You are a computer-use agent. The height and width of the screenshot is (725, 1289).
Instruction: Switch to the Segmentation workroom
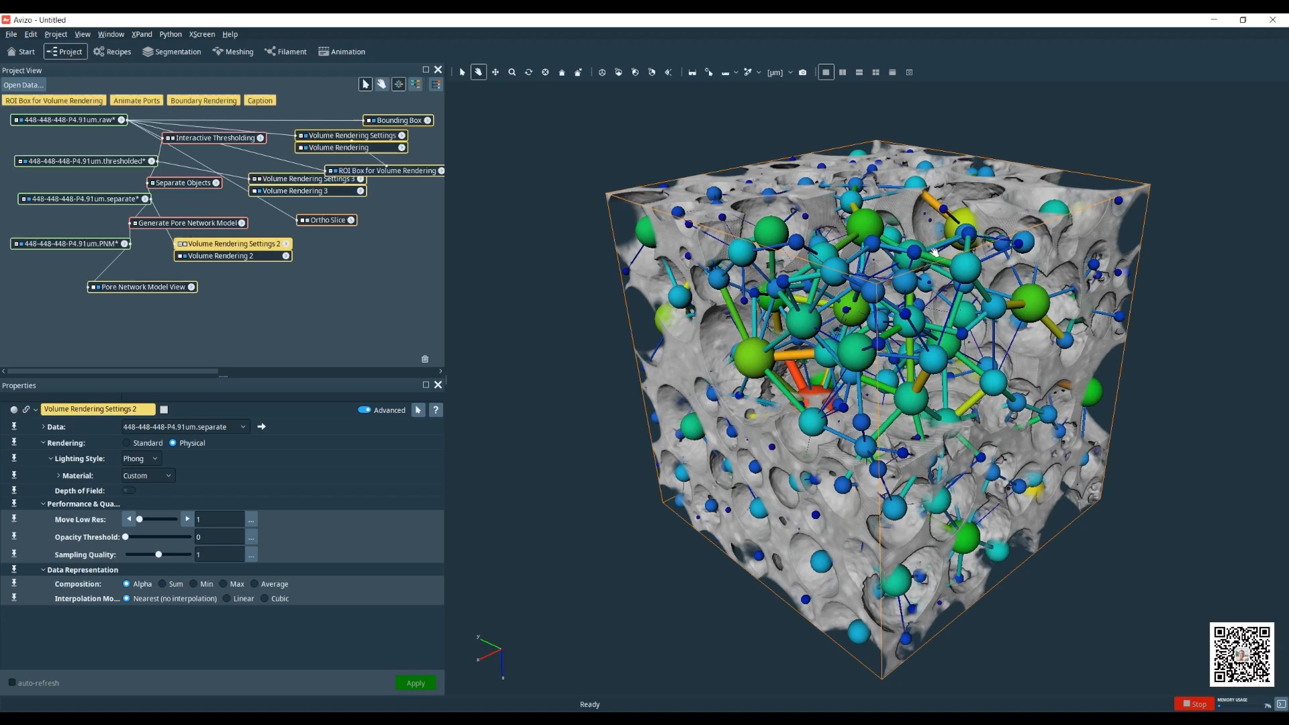(x=172, y=52)
